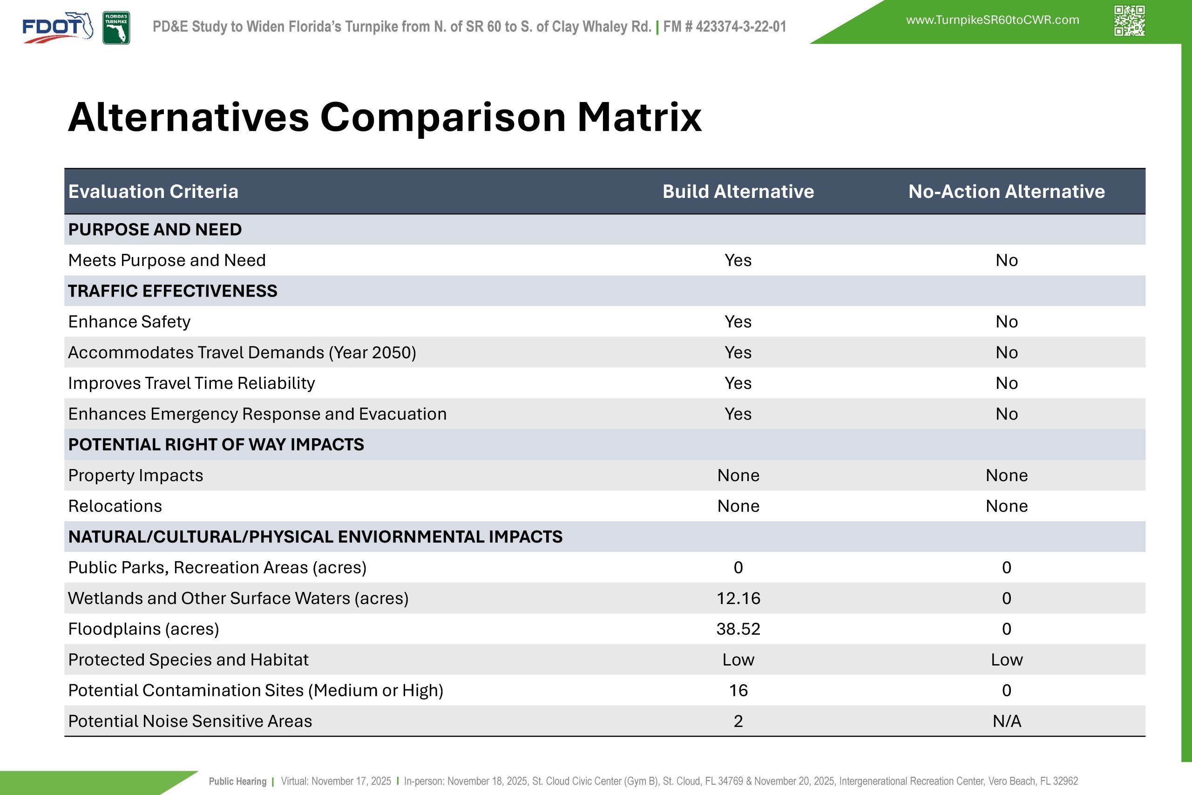Click the PURPOSE AND NEED section row
The image size is (1192, 795).
tap(155, 230)
